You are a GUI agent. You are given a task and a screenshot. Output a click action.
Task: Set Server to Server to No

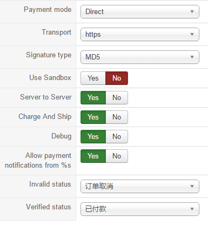click(x=117, y=98)
